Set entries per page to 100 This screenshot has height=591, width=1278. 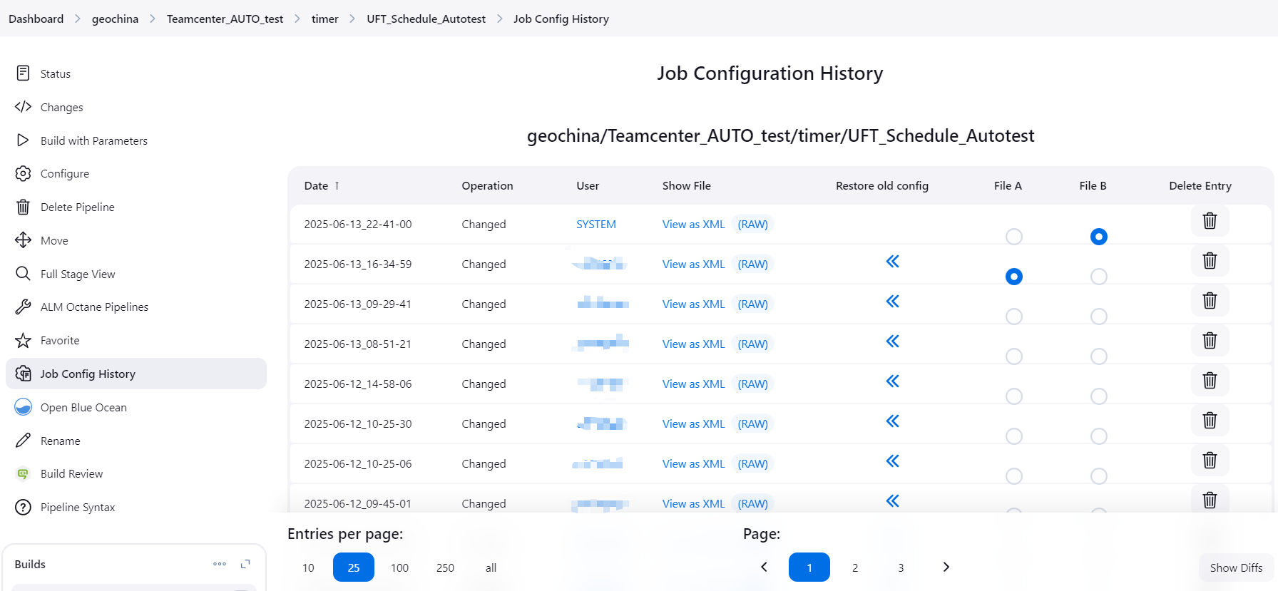coord(399,567)
